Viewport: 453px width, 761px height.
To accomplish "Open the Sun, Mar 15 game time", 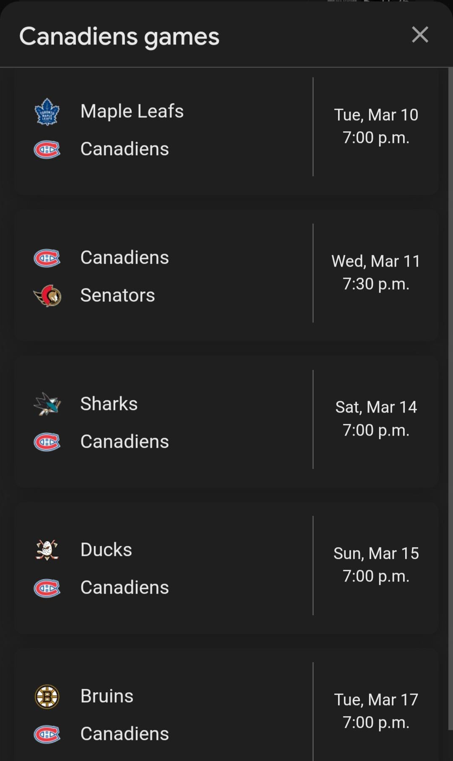I will coord(376,565).
